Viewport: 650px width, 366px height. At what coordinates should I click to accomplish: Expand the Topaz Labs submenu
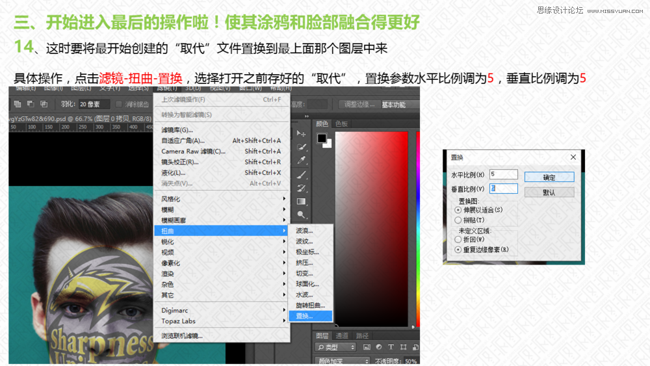click(222, 321)
